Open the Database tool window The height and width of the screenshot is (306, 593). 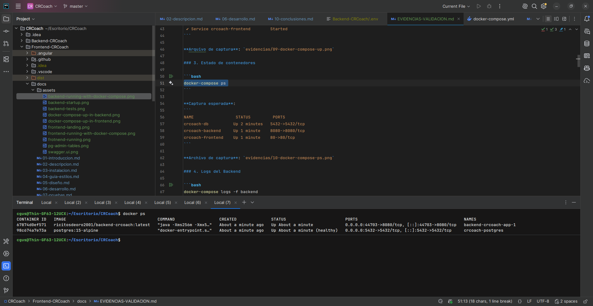coord(587,43)
